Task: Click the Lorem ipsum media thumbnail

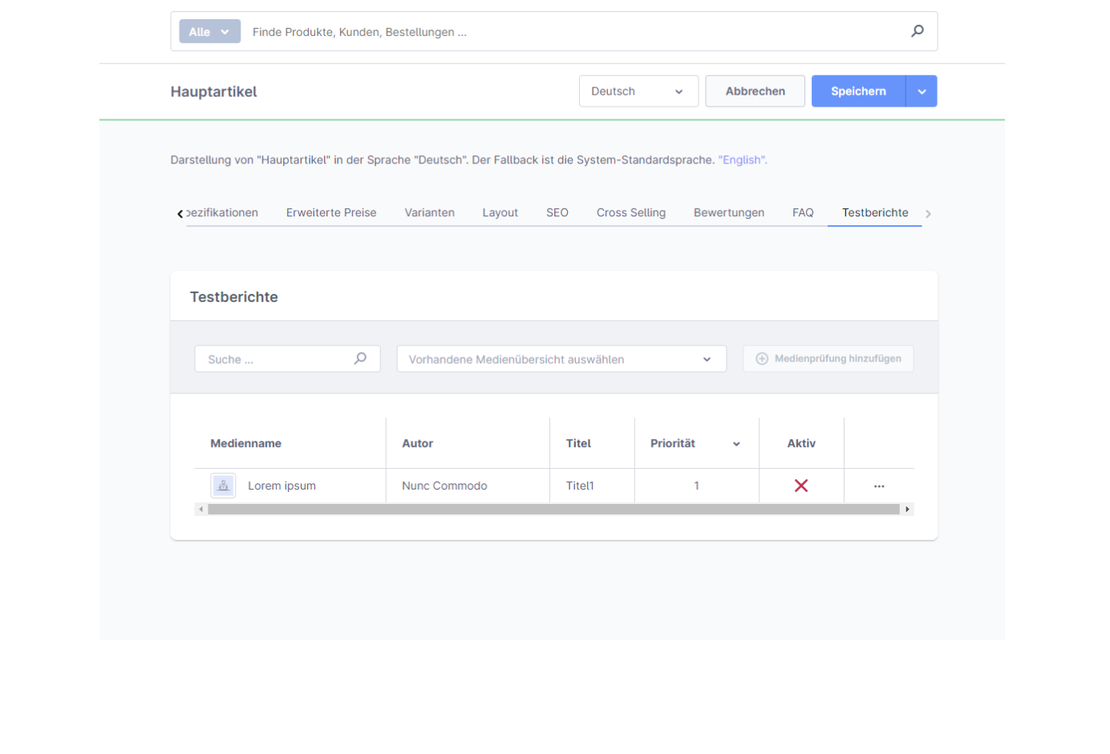Action: coord(223,486)
